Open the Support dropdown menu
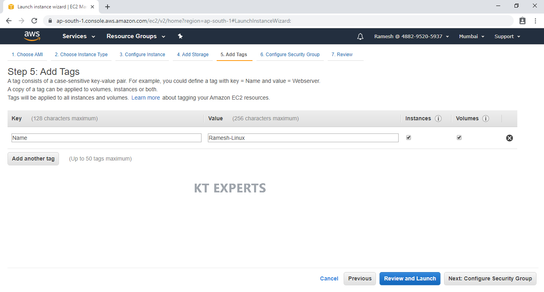 507,36
